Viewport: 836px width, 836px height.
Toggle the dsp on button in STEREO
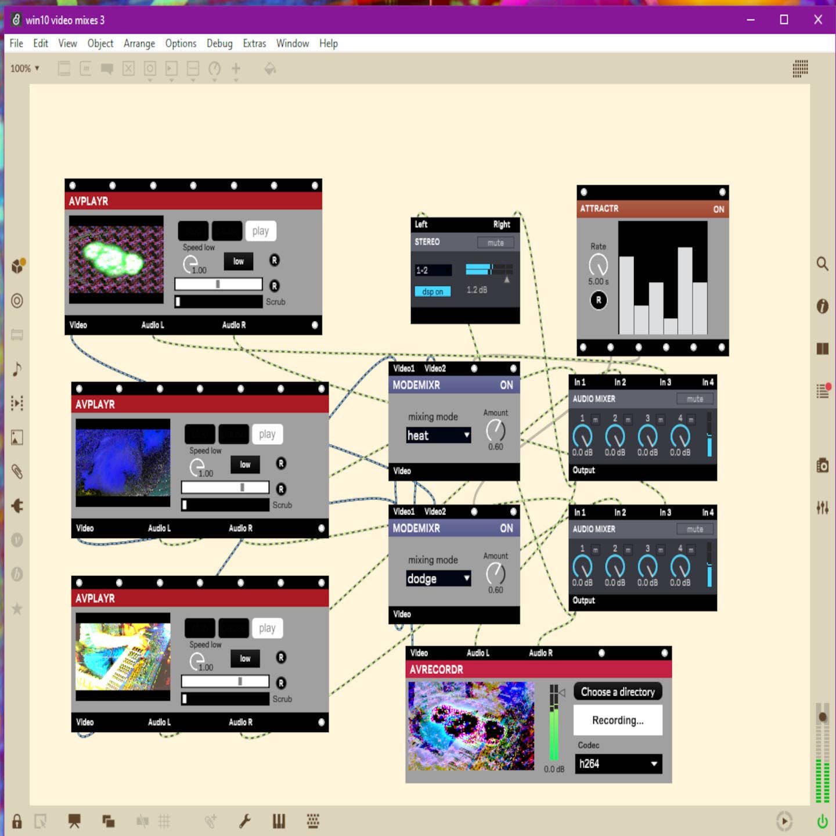coord(433,291)
